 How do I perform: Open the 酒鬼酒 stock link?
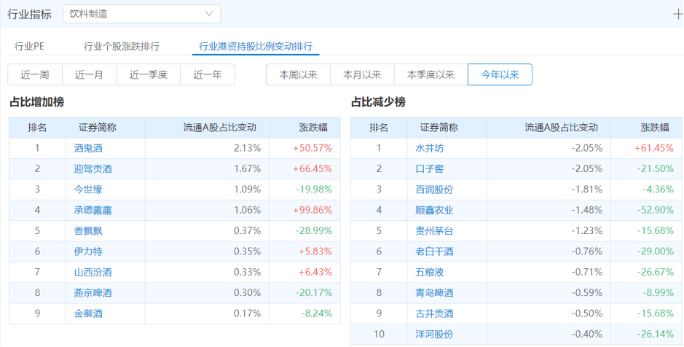click(88, 149)
